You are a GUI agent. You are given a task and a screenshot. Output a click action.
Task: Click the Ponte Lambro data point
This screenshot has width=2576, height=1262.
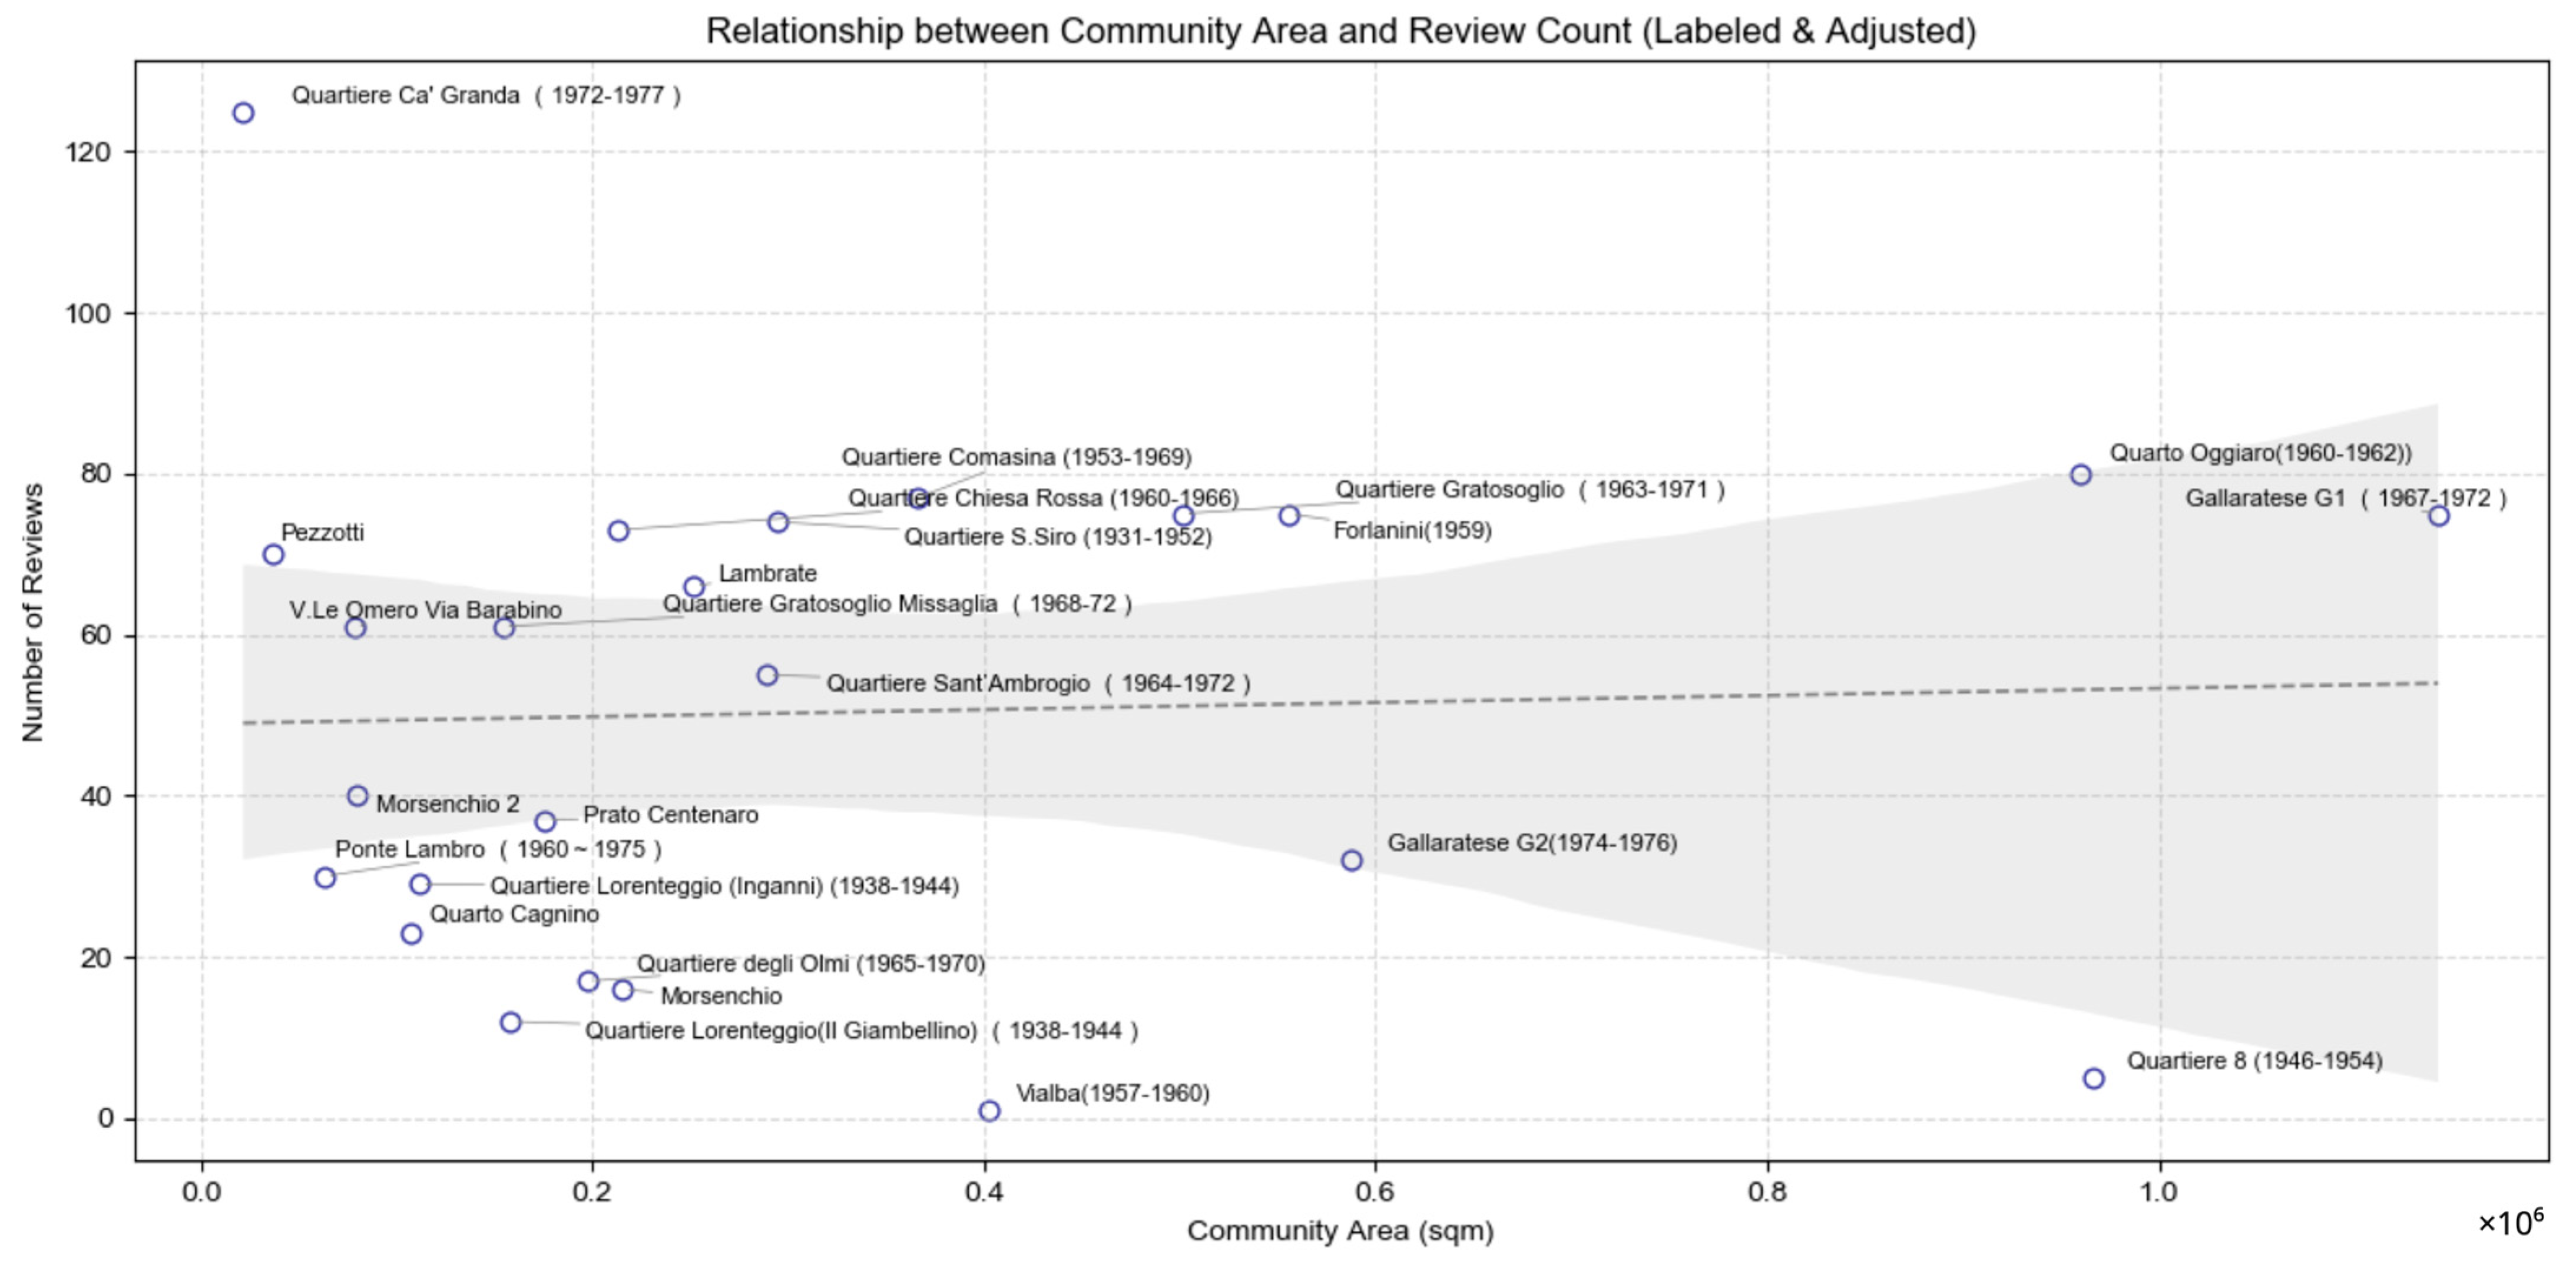pyautogui.click(x=325, y=877)
